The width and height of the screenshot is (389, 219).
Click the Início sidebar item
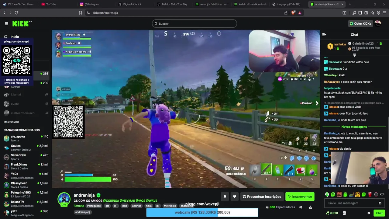[12, 36]
